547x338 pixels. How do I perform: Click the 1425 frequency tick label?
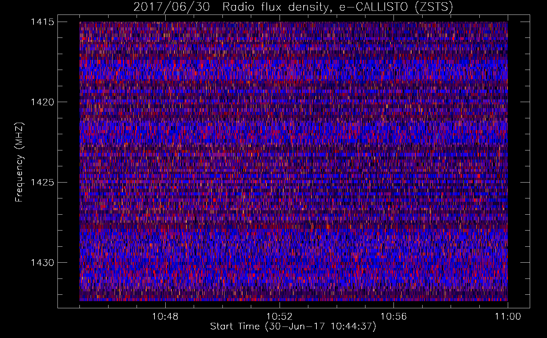pyautogui.click(x=42, y=183)
